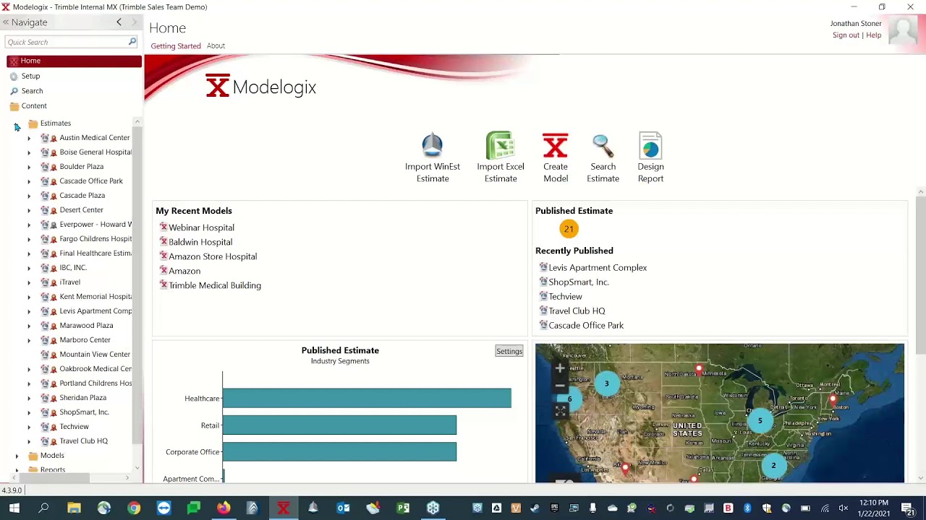Image resolution: width=926 pixels, height=520 pixels.
Task: Open recently published Travel Club HQ
Action: click(577, 311)
